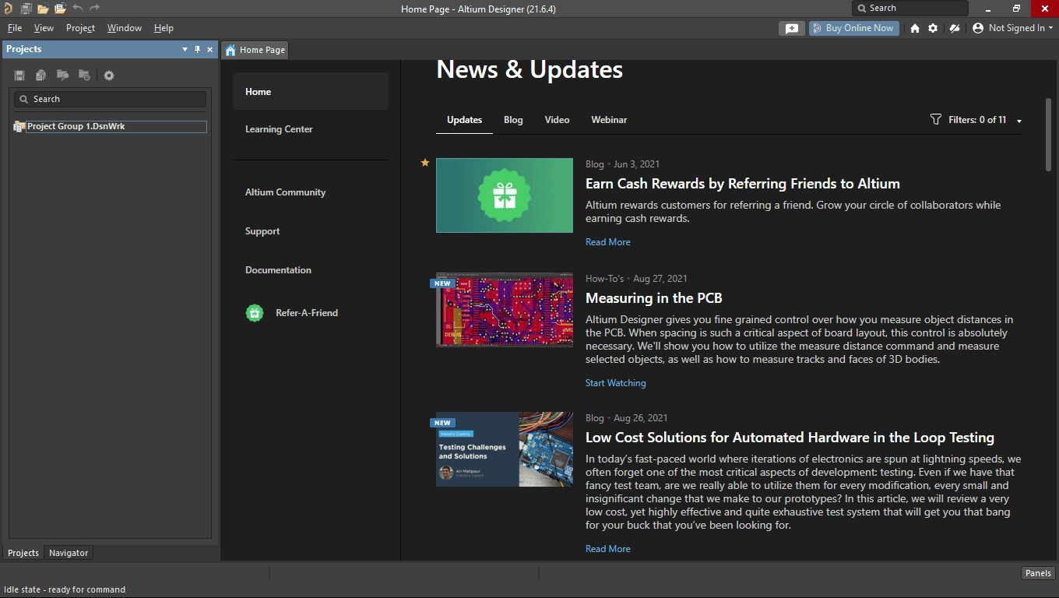Image resolution: width=1059 pixels, height=598 pixels.
Task: Click Home in the sidebar
Action: [311, 92]
